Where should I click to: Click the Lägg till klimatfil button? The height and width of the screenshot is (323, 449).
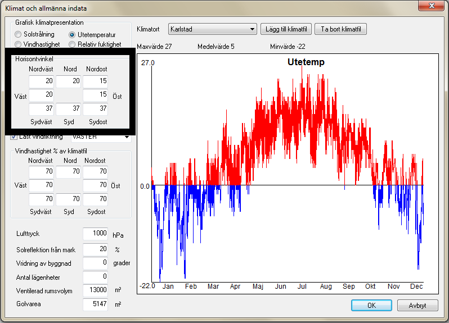tap(286, 29)
